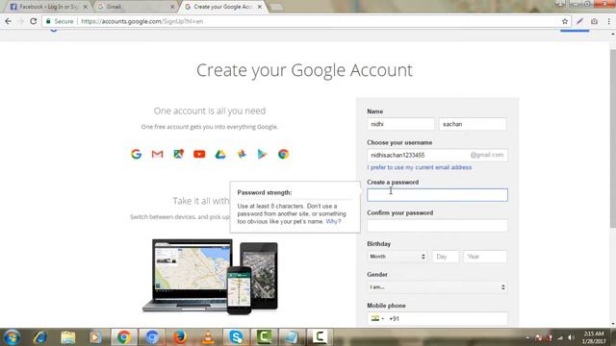Click the last name field containing sachan

473,124
